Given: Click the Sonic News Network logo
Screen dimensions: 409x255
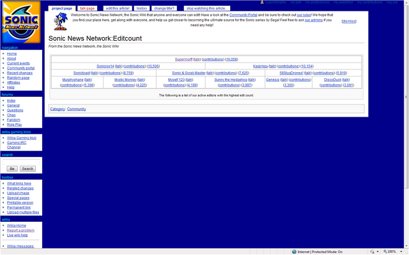Looking at the screenshot, I should coord(21,22).
